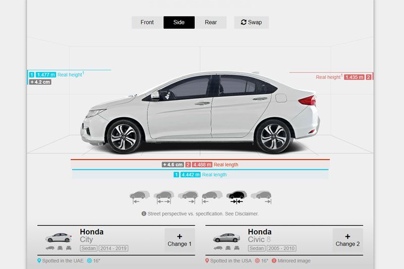Viewport: 404px width, 269px height.
Task: Select the fourth car alignment icon
Action: (x=212, y=196)
